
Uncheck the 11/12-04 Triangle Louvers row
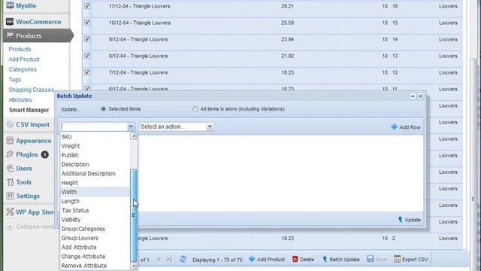click(87, 6)
